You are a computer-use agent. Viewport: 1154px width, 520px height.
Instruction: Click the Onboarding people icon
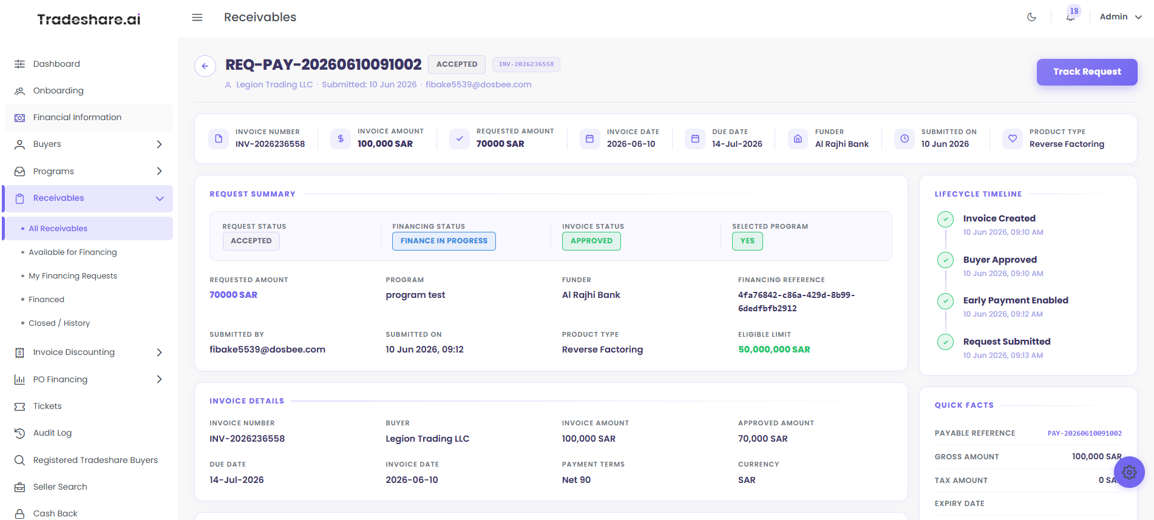click(20, 91)
